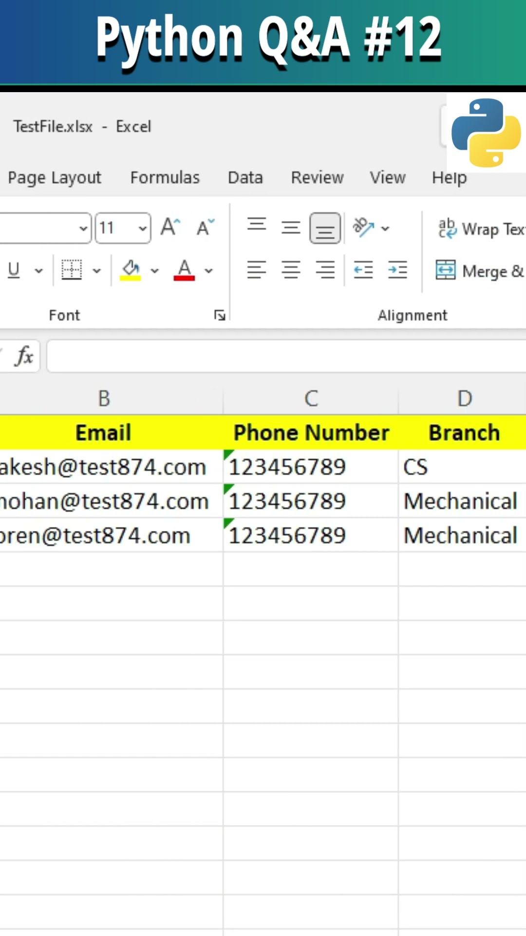Open the Formulas ribbon tab
Screen dimensions: 526x936
click(x=165, y=177)
